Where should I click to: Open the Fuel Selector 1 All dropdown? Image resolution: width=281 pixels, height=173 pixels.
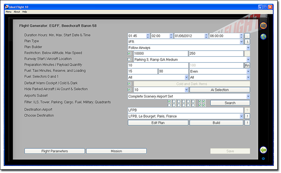point(248,77)
